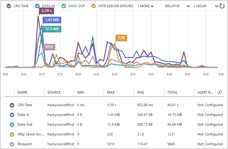Toggle HTTP SERVER ERRORS legend checkbox
The width and height of the screenshot is (228, 149).
pos(94,6)
